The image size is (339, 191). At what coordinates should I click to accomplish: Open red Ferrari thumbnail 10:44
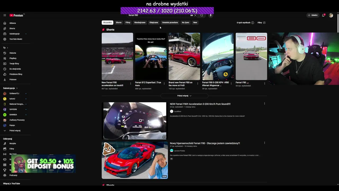point(135,160)
